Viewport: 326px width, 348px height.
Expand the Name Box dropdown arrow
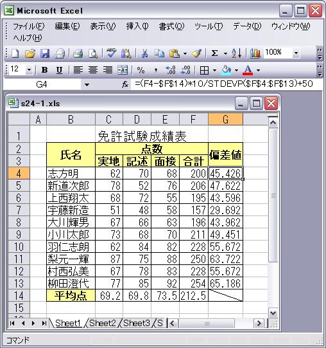pos(87,84)
